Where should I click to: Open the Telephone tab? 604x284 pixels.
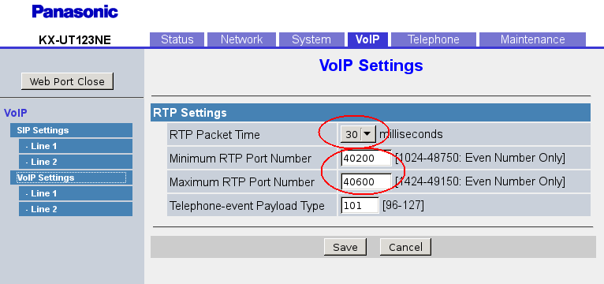tap(434, 39)
